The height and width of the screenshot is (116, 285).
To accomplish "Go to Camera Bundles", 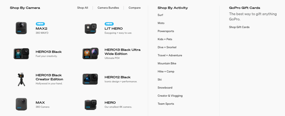I will 108,8.
